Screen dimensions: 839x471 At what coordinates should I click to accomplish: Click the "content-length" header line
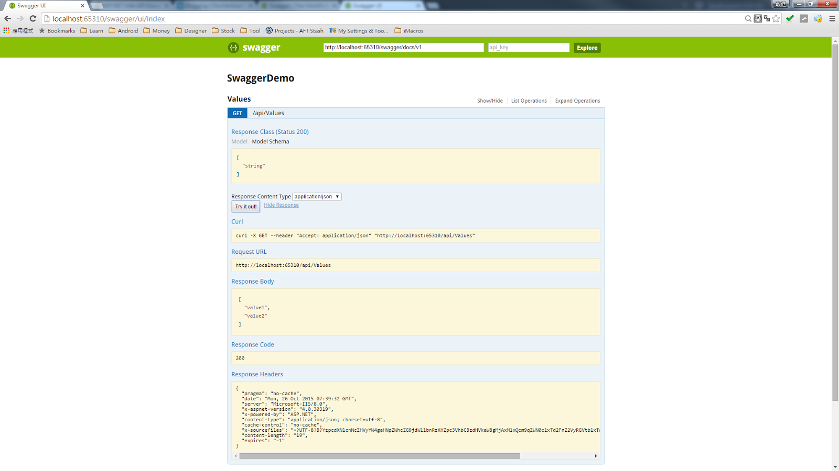click(274, 435)
